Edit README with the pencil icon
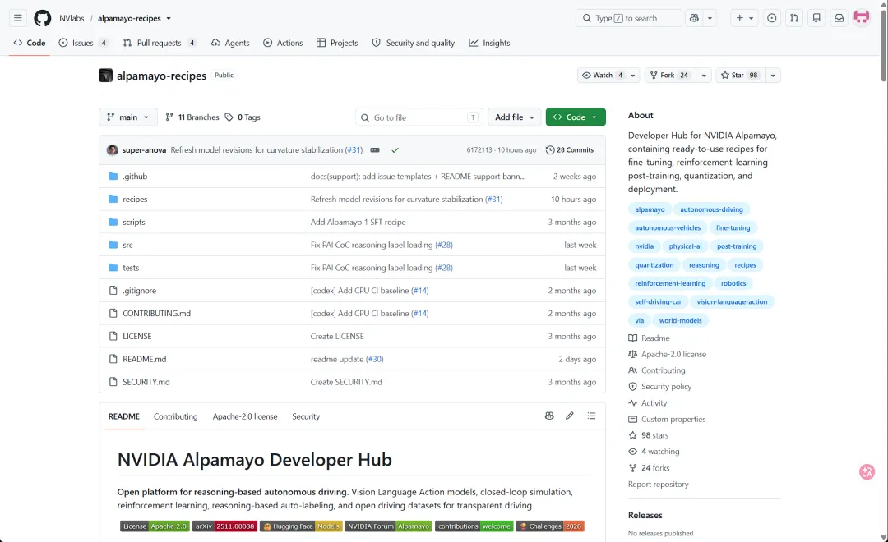 tap(569, 416)
